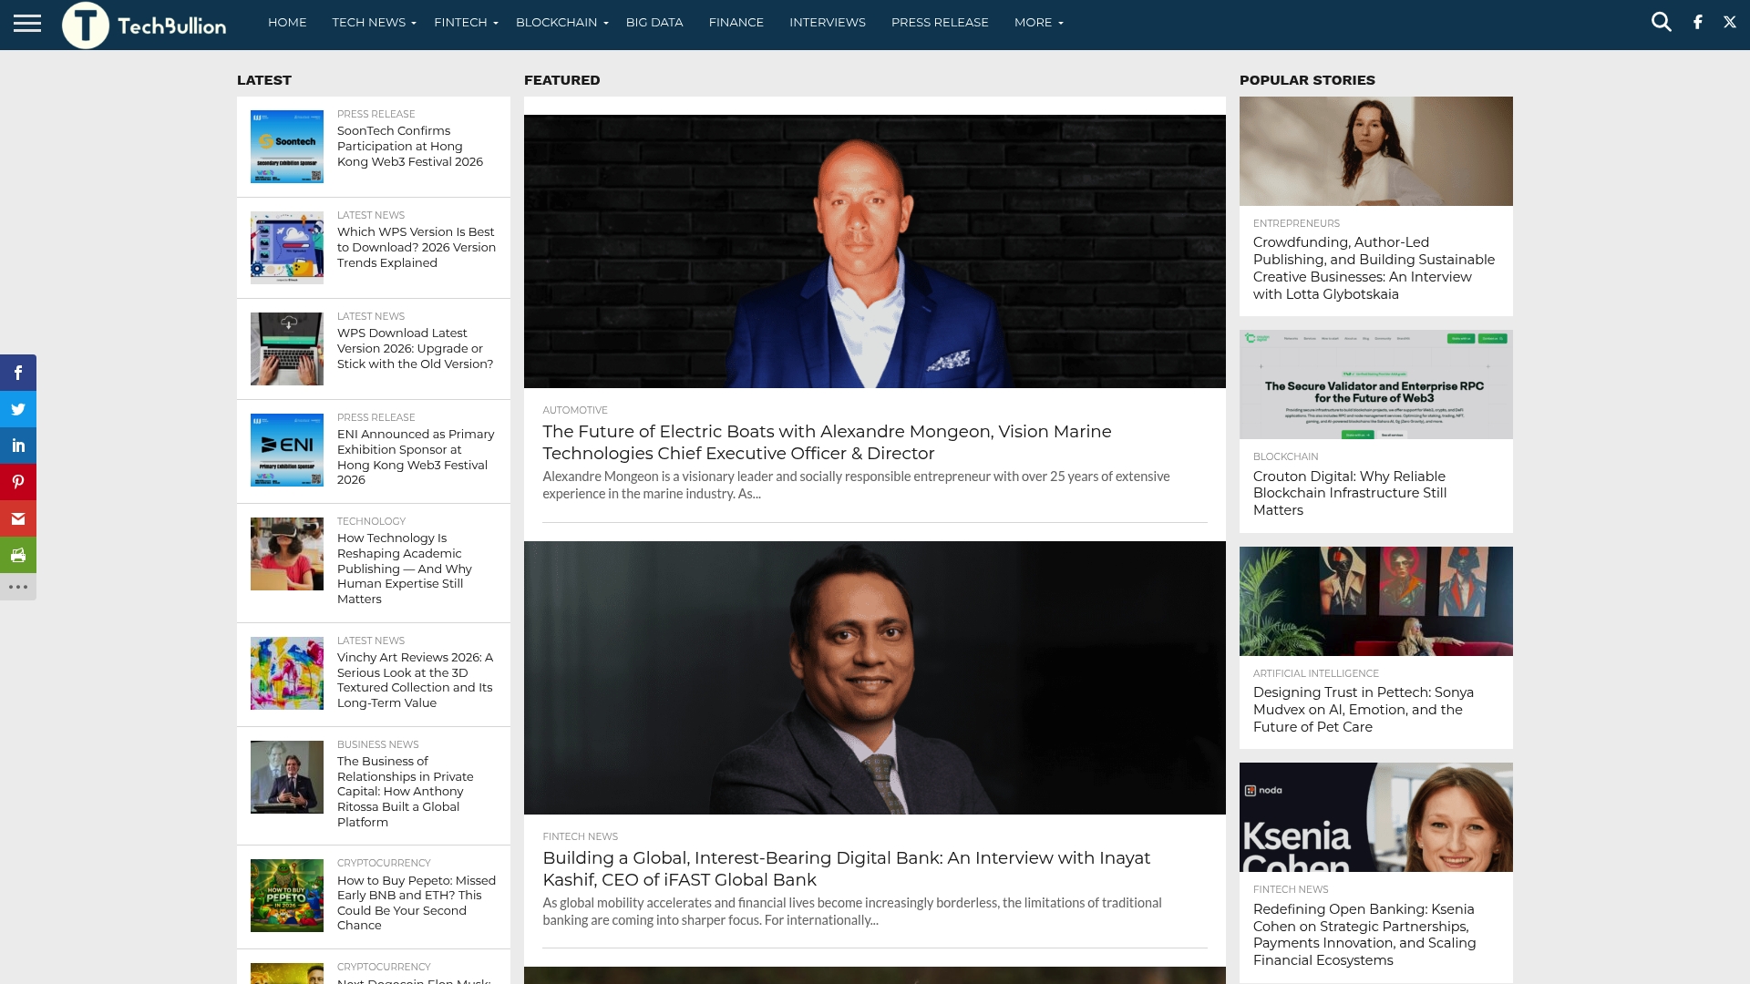Screen dimensions: 1750x984
Task: Open TechBullion's X (Twitter) profile icon
Action: (1728, 21)
